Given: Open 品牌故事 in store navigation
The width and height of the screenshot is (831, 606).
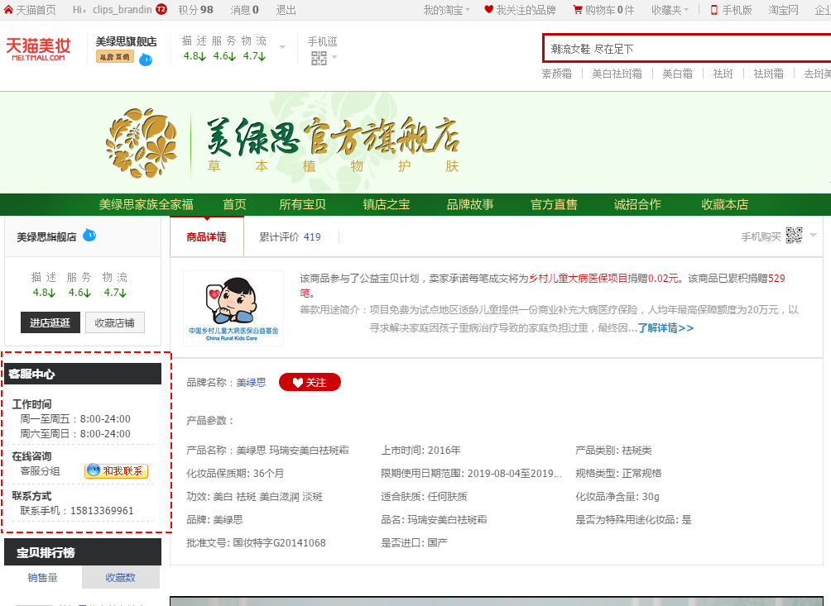Looking at the screenshot, I should (x=470, y=204).
